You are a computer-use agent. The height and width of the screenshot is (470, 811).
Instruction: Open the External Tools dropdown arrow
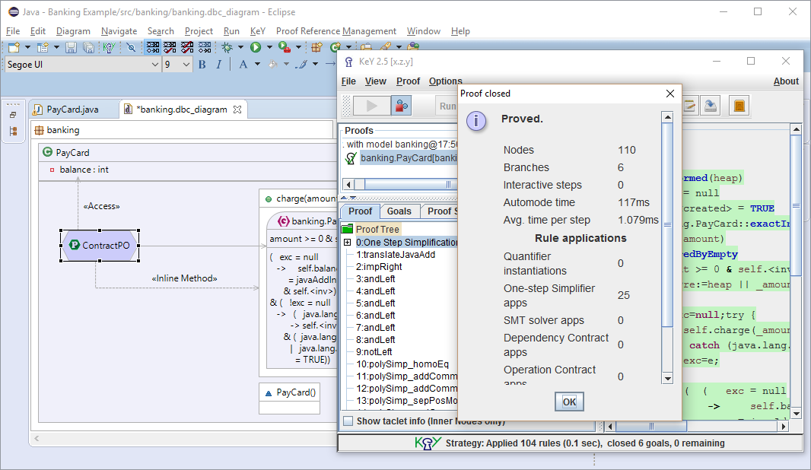pos(298,48)
